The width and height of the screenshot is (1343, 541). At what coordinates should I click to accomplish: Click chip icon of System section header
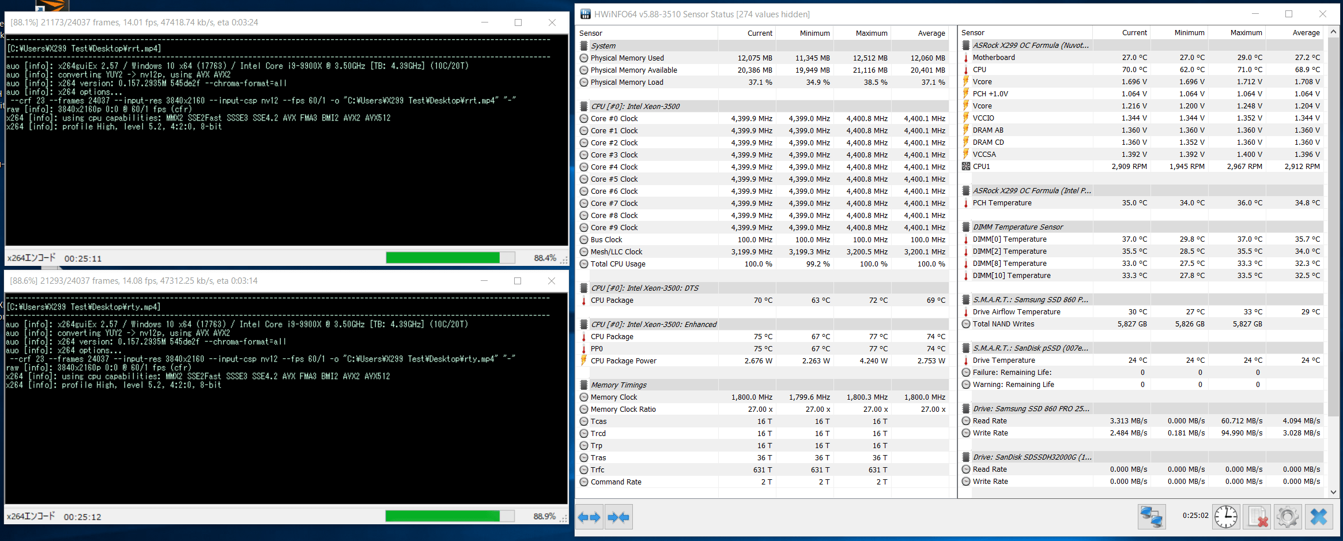(x=584, y=46)
